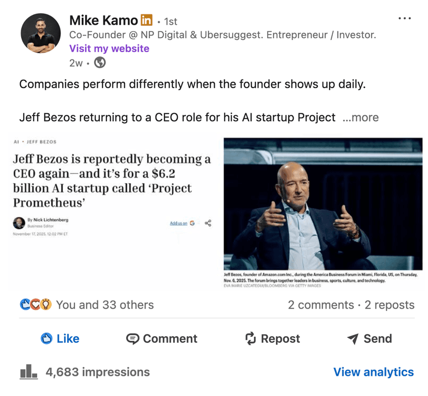
Task: Open the Comment speech bubble icon
Action: click(x=133, y=339)
